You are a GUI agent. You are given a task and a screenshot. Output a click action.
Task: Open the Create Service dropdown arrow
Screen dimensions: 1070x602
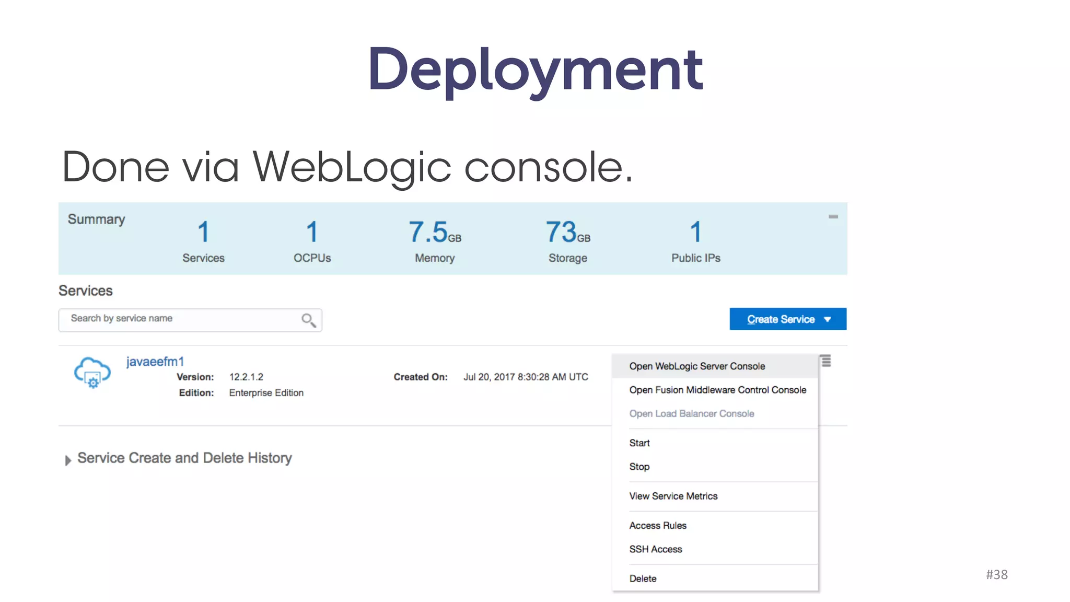click(x=828, y=319)
